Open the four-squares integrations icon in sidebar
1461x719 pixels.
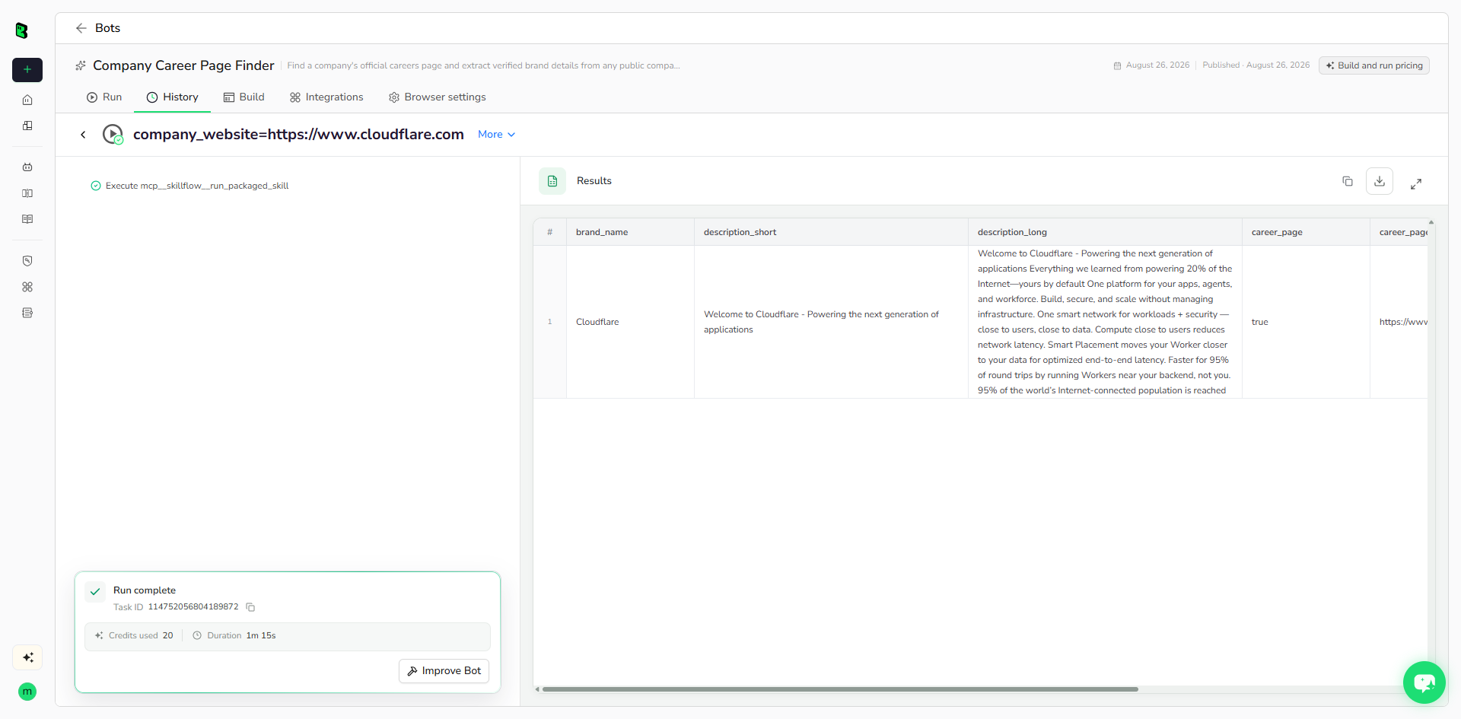[x=27, y=287]
